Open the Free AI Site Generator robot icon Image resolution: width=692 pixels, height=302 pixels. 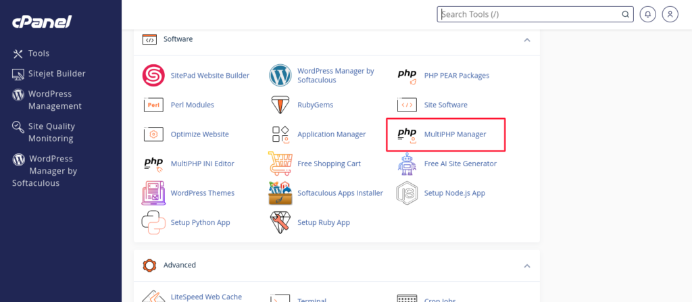pyautogui.click(x=407, y=163)
